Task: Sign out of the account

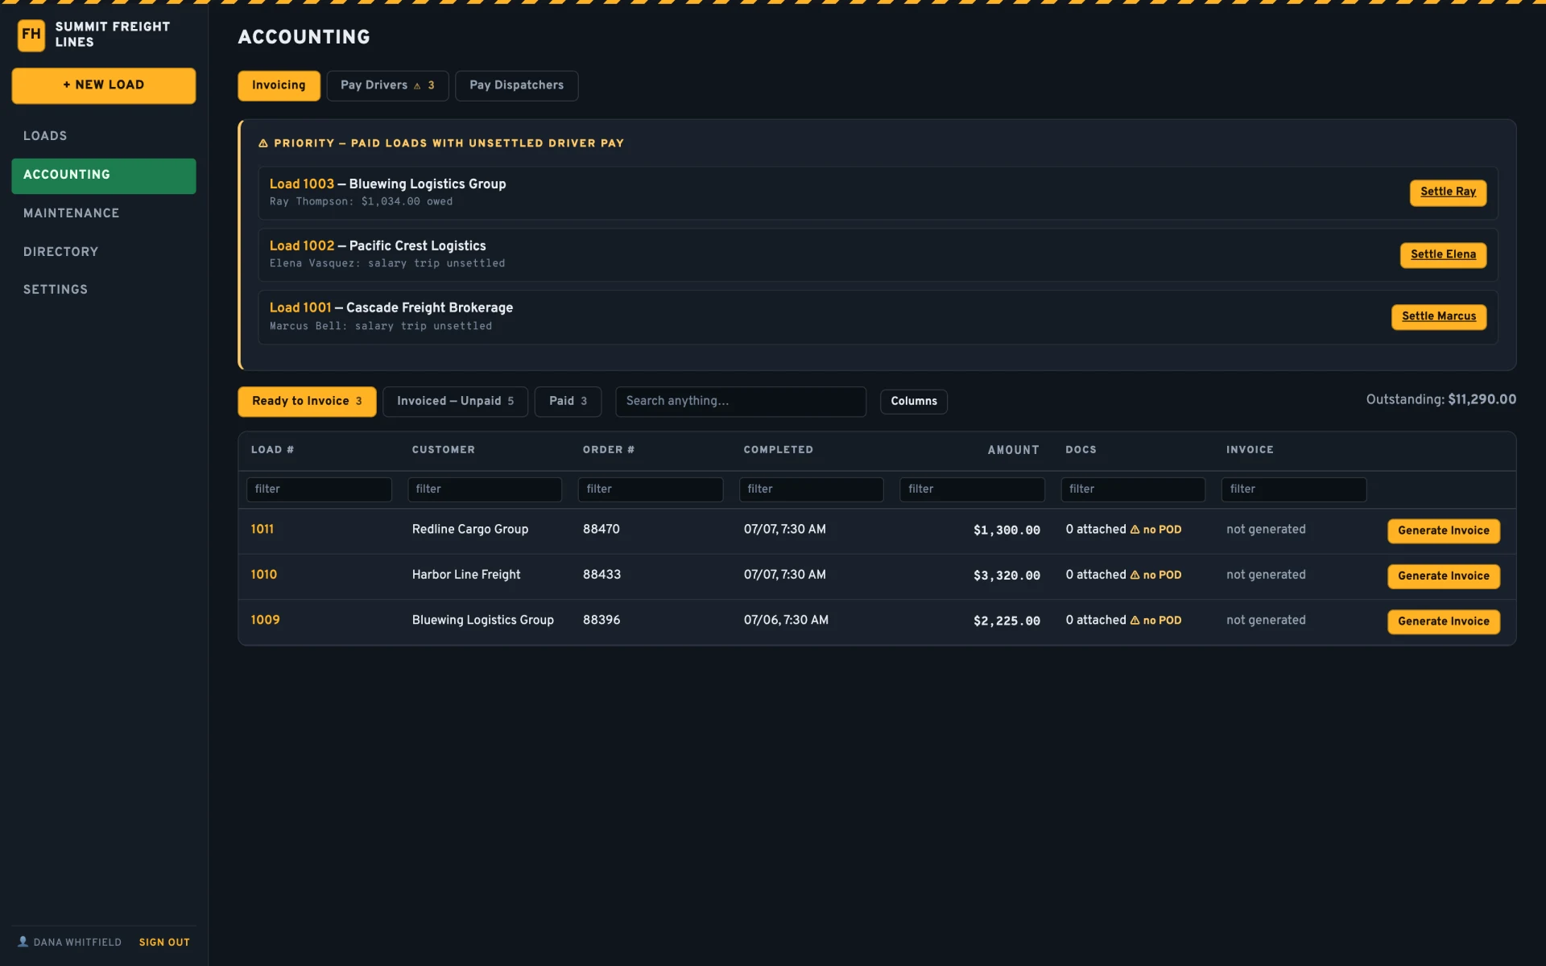Action: (164, 942)
